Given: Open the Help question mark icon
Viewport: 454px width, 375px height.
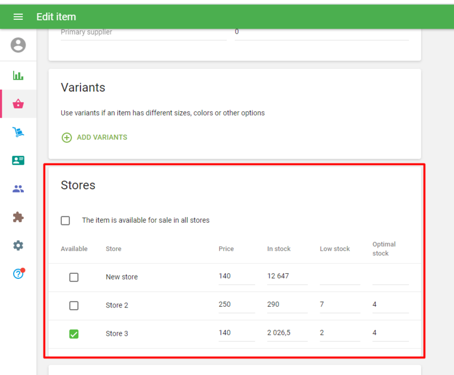Looking at the screenshot, I should [x=18, y=274].
